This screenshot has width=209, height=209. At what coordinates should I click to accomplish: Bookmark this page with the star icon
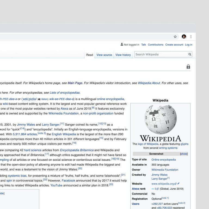[x=175, y=36]
